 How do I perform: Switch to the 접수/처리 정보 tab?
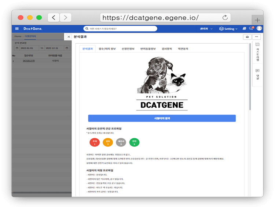coord(108,48)
